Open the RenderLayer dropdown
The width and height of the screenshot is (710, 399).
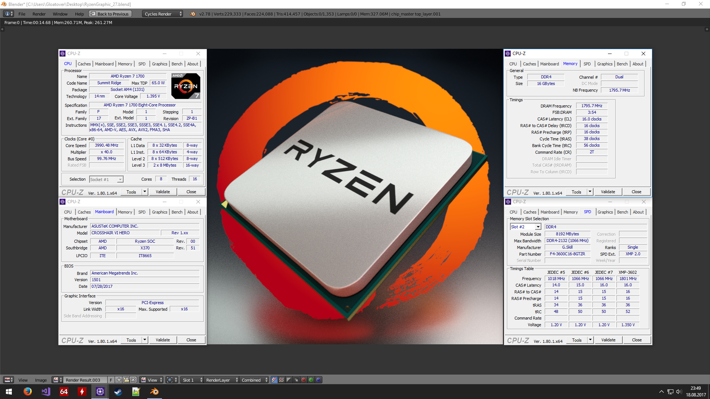pos(222,380)
